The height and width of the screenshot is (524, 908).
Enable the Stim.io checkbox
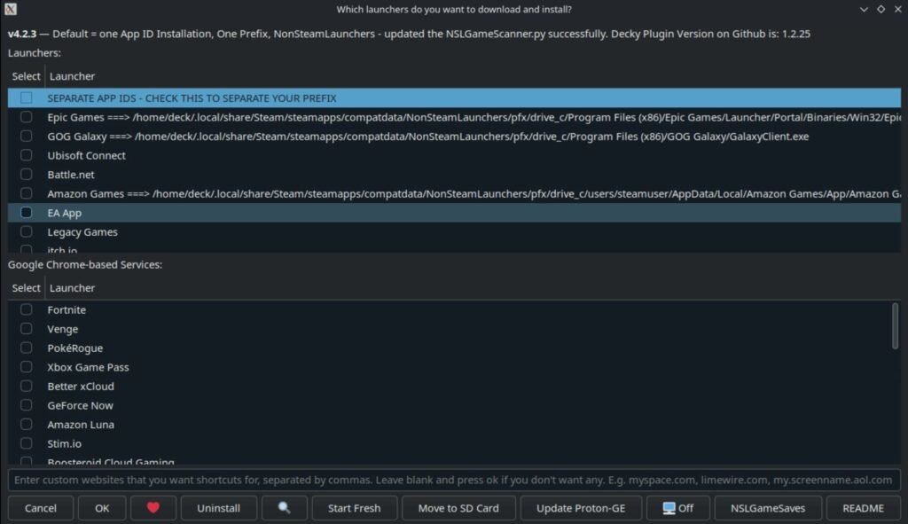click(x=26, y=443)
